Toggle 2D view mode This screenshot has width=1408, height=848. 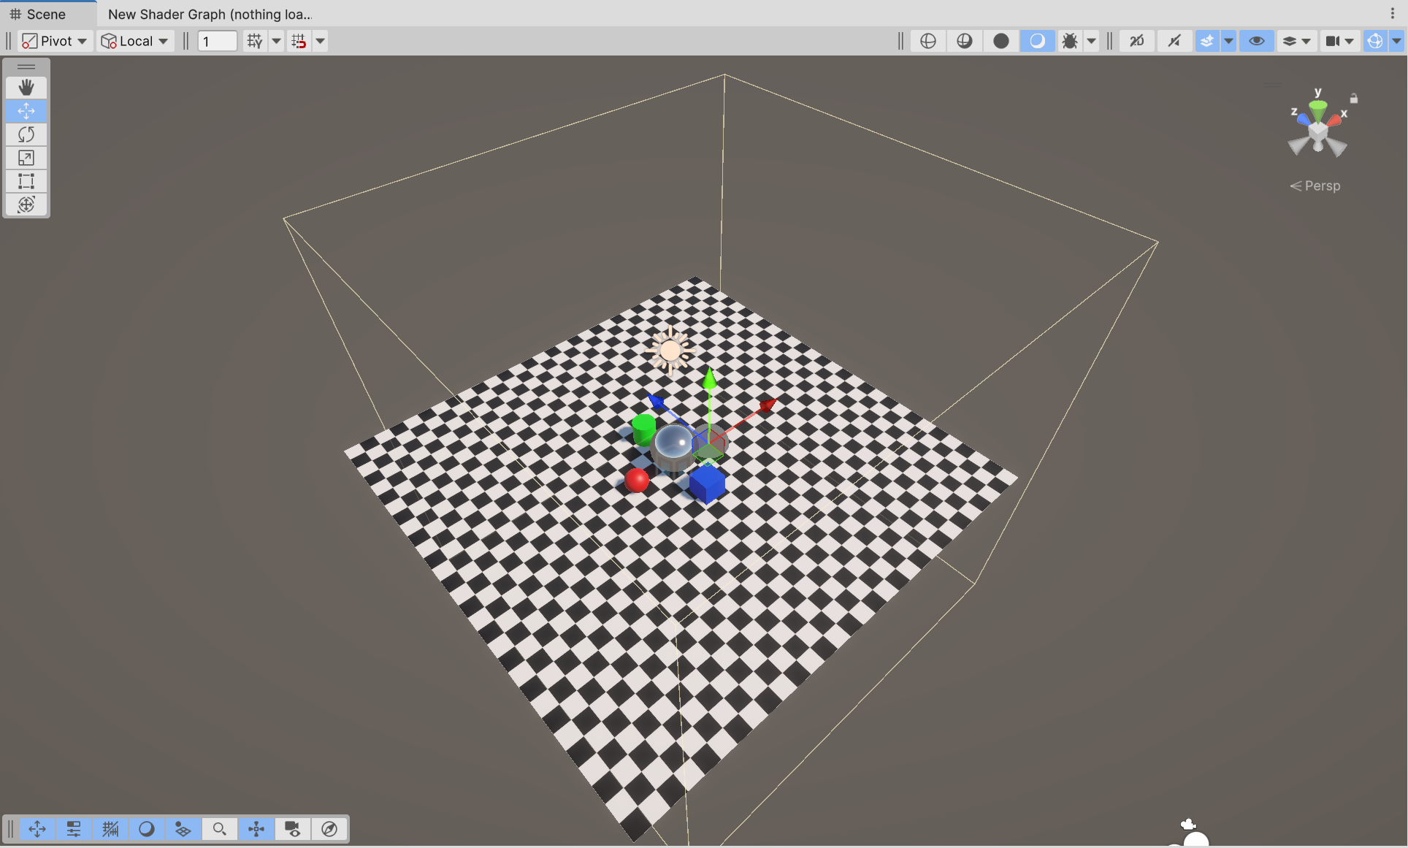[1137, 41]
